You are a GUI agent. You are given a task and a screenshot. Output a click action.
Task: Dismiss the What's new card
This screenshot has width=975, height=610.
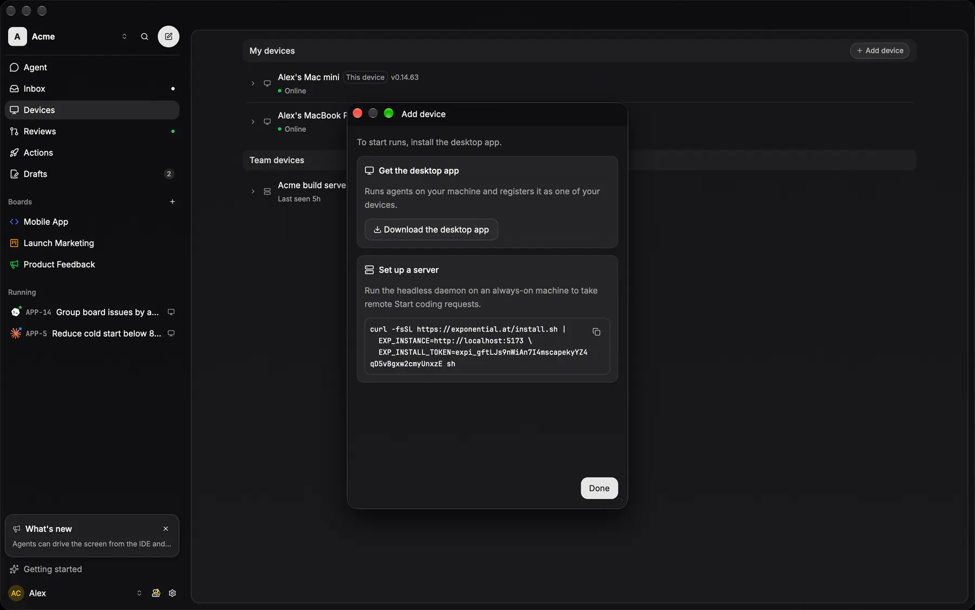(166, 529)
